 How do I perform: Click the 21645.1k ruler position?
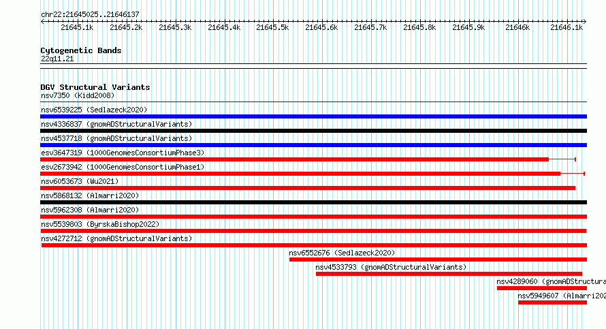coord(77,27)
